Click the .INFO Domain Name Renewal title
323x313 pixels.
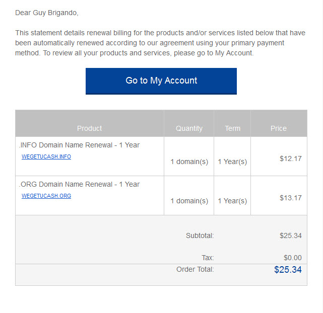point(79,145)
